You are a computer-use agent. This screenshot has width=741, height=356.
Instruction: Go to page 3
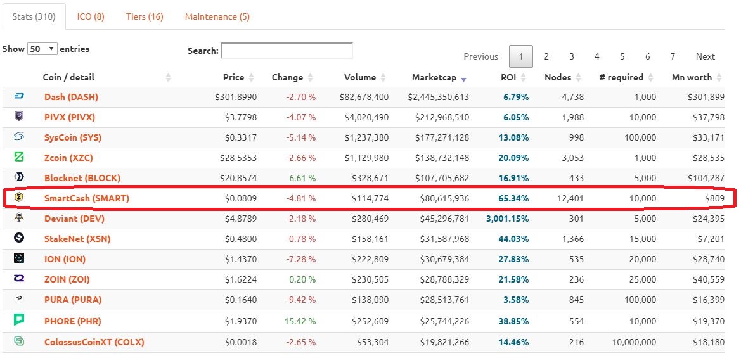click(x=571, y=56)
